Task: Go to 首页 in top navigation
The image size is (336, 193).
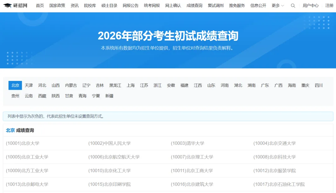Action: coord(40,6)
